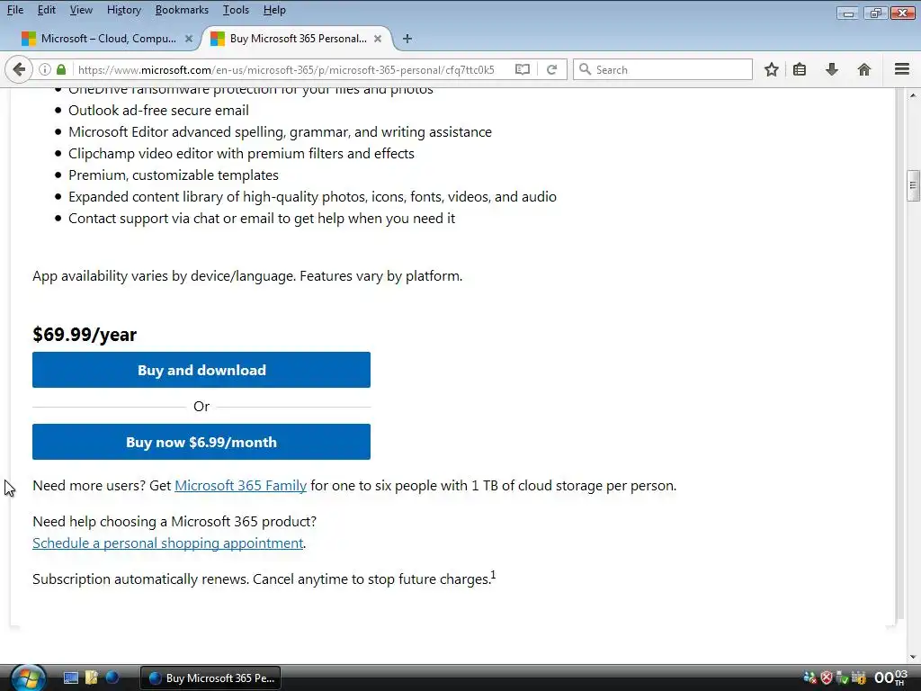Viewport: 921px width, 691px height.
Task: Toggle Reader View icon in address bar
Action: point(523,69)
